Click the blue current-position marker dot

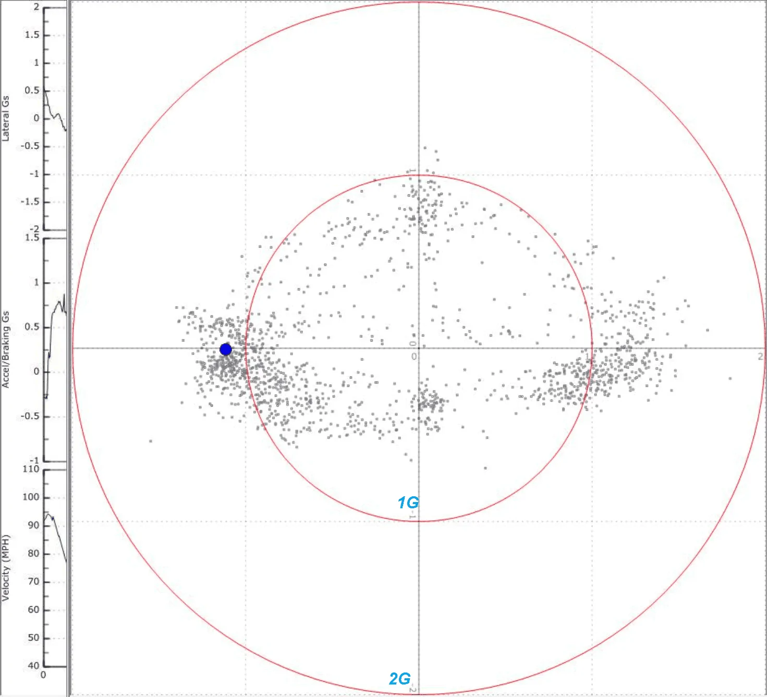pos(226,349)
